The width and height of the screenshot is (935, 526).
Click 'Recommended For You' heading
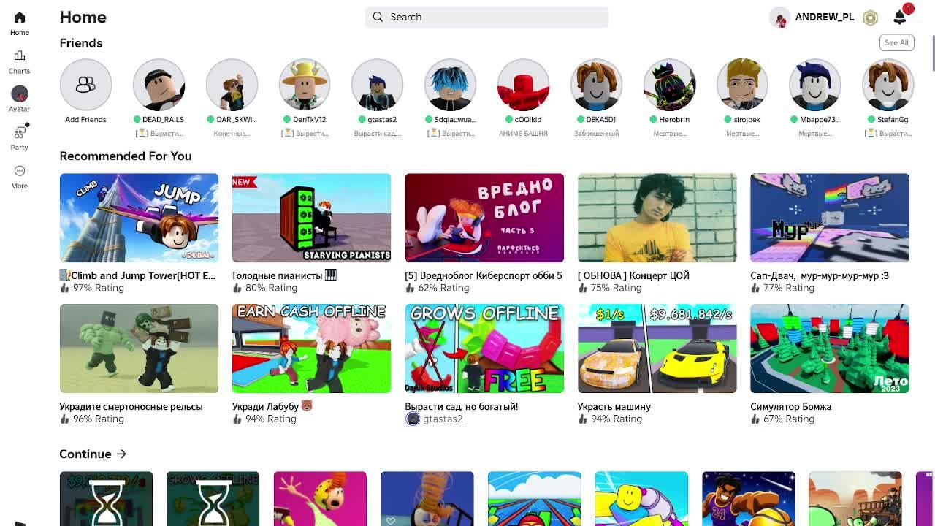coord(125,156)
